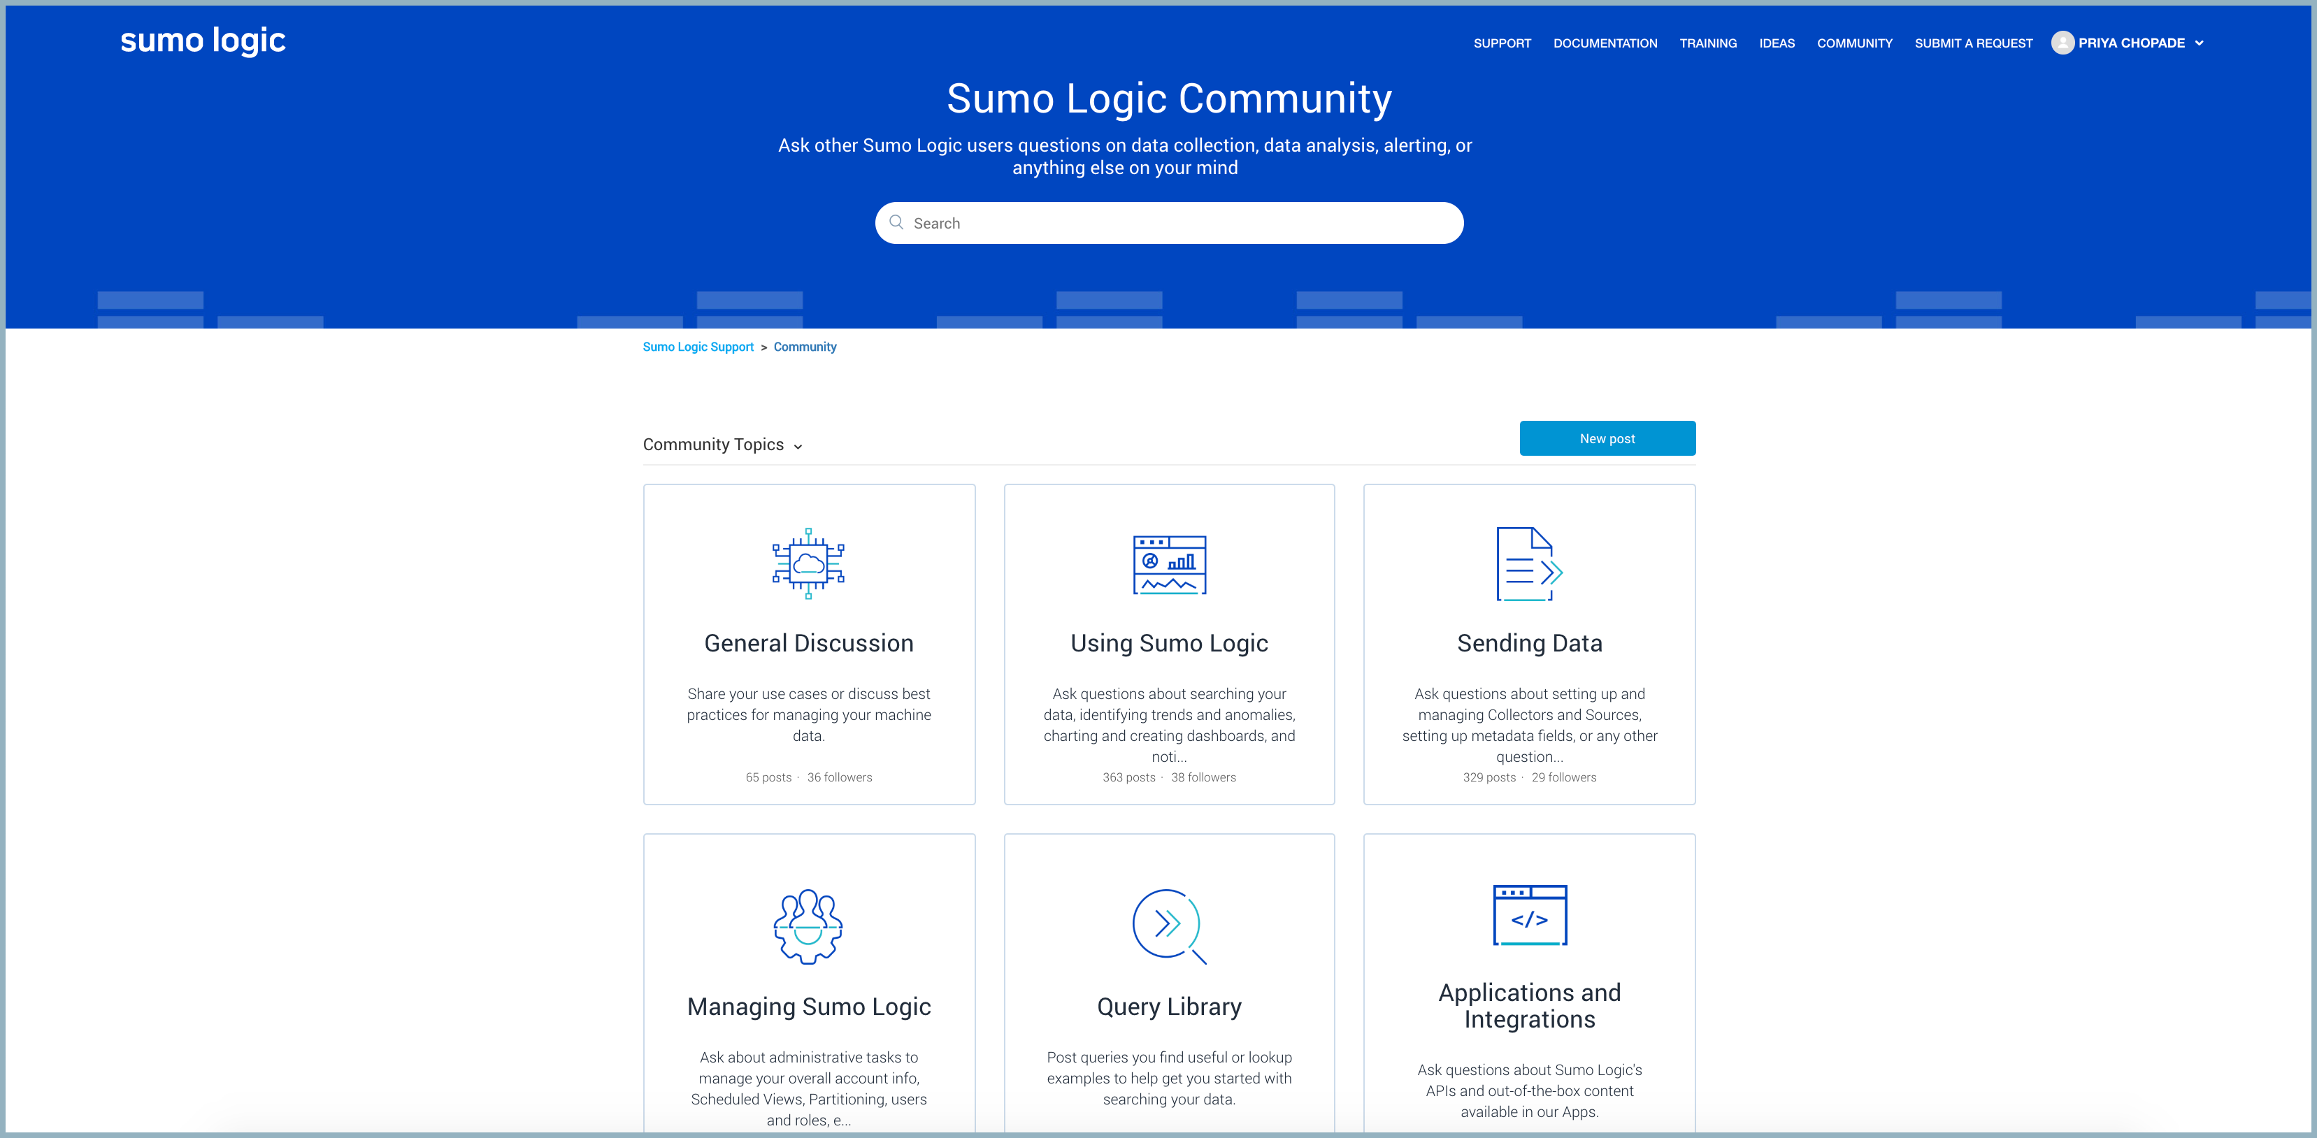Click the sumo logic header logo
This screenshot has width=2317, height=1138.
click(201, 41)
